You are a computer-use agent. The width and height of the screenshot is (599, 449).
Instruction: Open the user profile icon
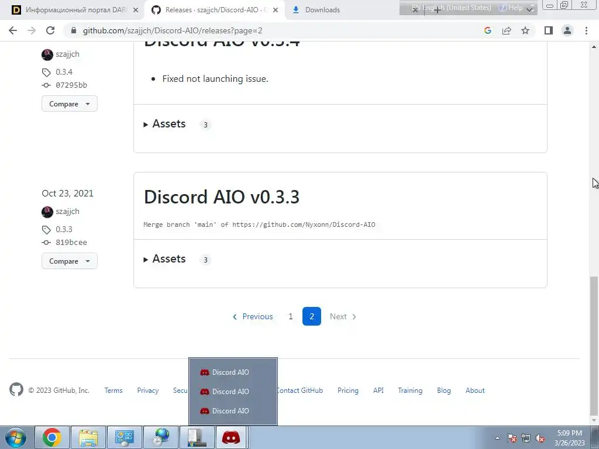coord(567,30)
